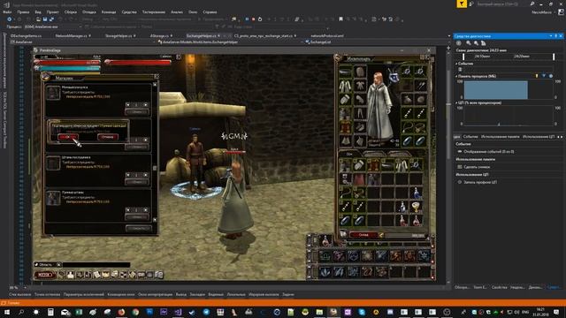The height and width of the screenshot is (318, 566).
Task: Collapse the Память процесса graph section
Action: coord(456,77)
